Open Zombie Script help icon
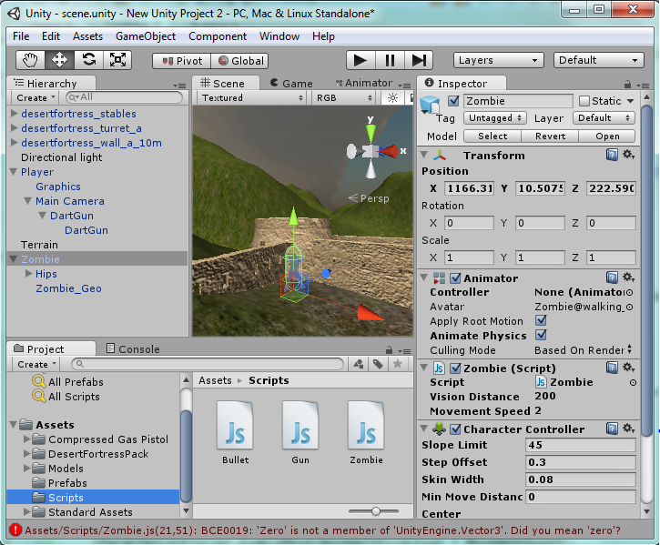Viewport: 660px width, 545px height. 612,368
